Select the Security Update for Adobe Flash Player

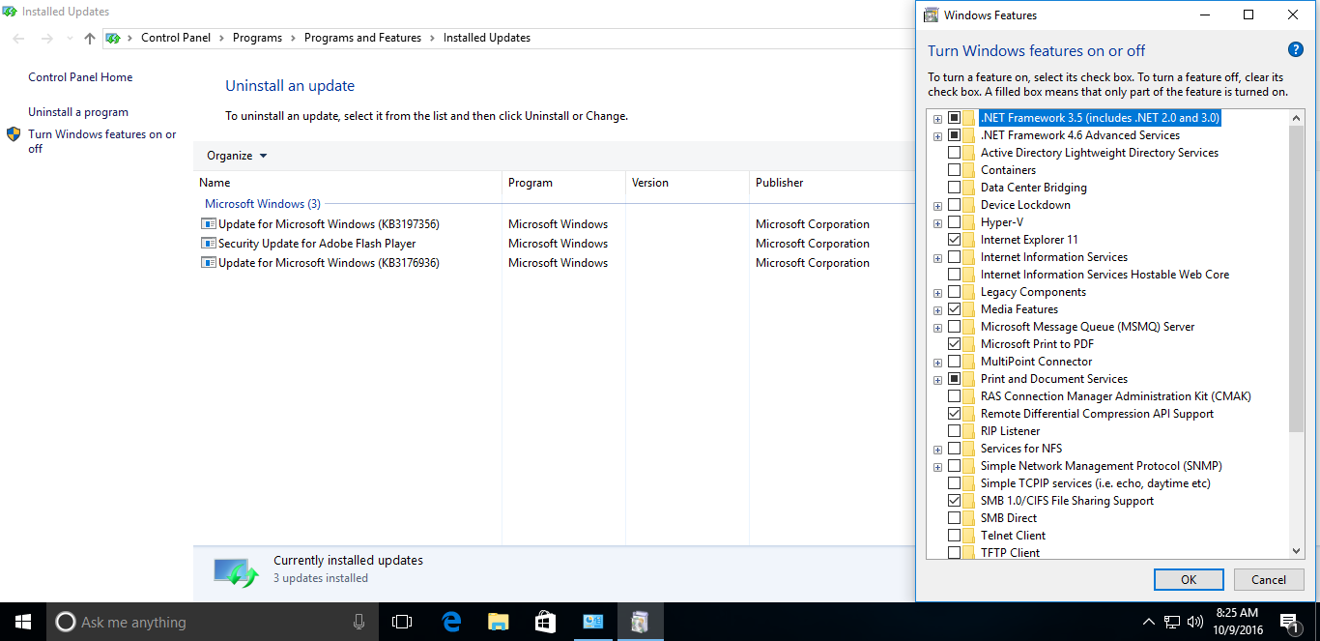(x=317, y=244)
